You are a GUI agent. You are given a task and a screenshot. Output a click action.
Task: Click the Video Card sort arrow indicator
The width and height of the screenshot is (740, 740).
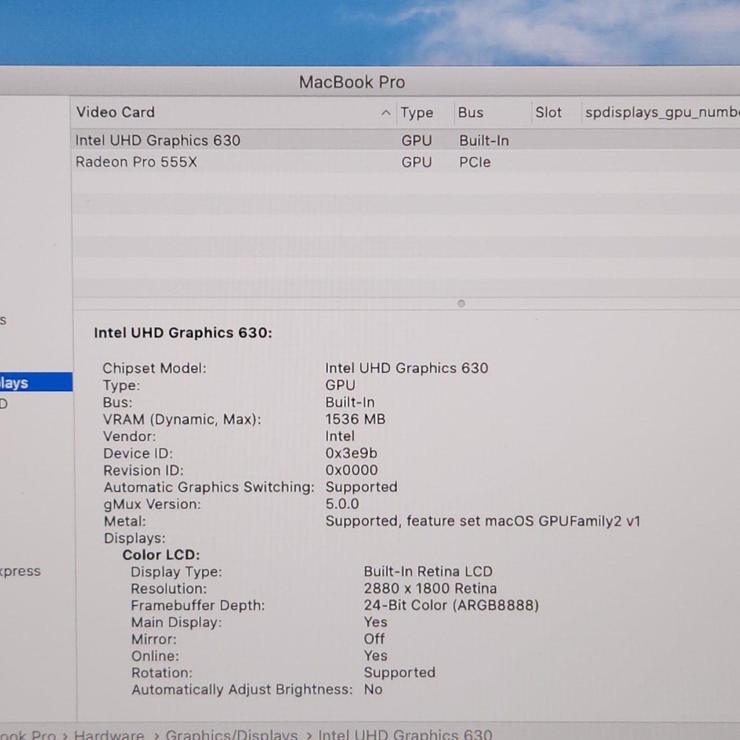pyautogui.click(x=386, y=113)
